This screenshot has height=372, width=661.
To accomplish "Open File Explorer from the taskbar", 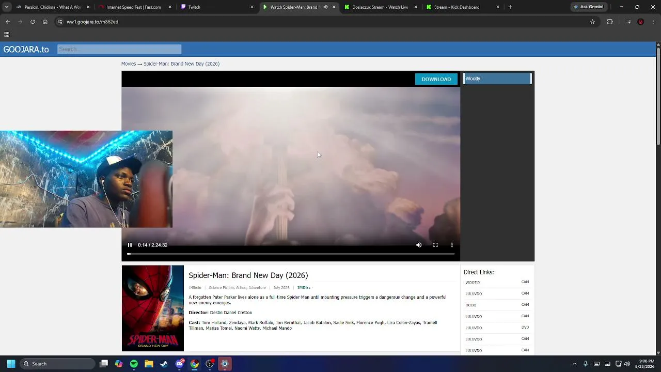I will [149, 364].
